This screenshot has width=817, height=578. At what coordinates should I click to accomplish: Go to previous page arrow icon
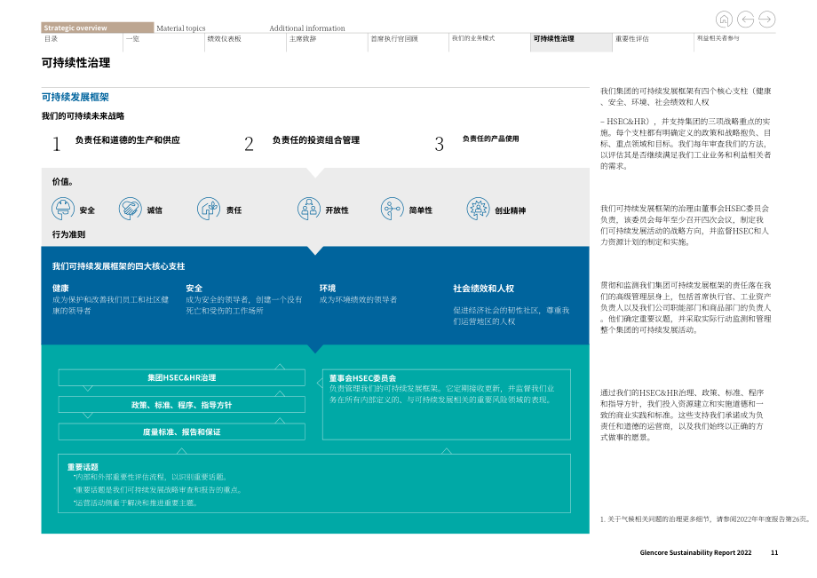coord(746,20)
